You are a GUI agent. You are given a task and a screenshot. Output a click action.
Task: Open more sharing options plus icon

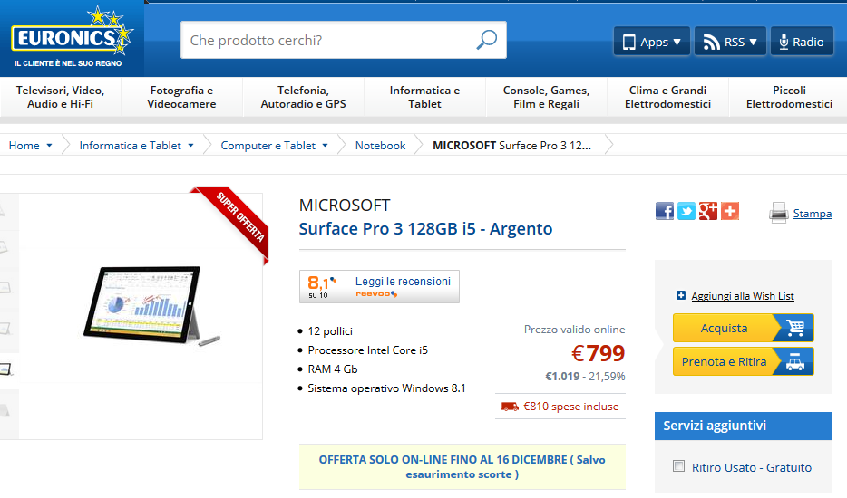730,211
